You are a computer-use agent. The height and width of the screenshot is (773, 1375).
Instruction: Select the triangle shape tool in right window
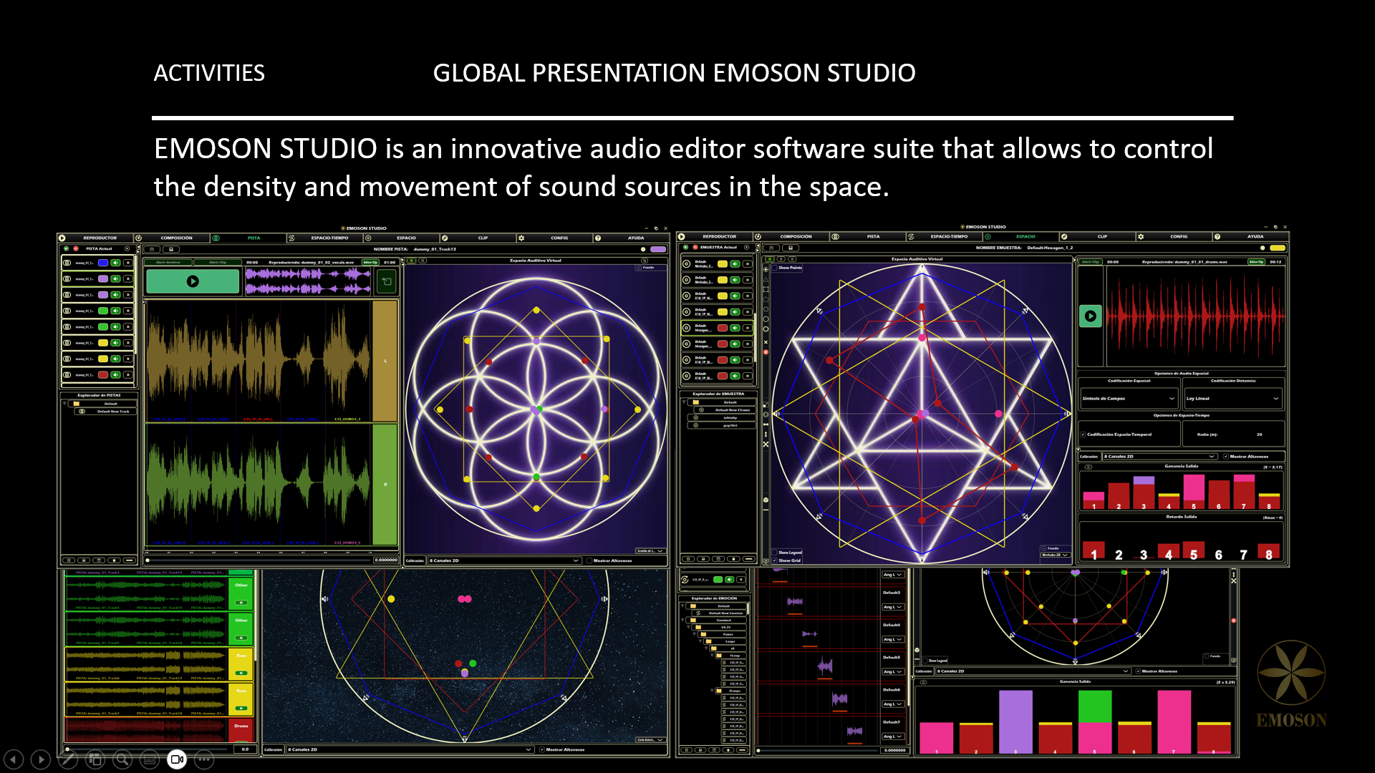pos(766,279)
